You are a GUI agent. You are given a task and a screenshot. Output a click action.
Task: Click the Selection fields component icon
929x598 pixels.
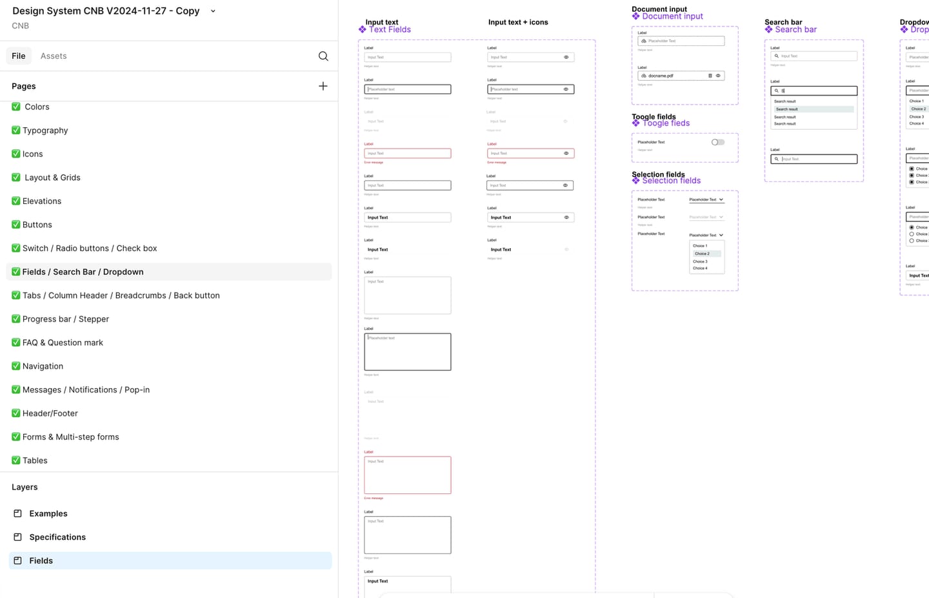coord(636,181)
